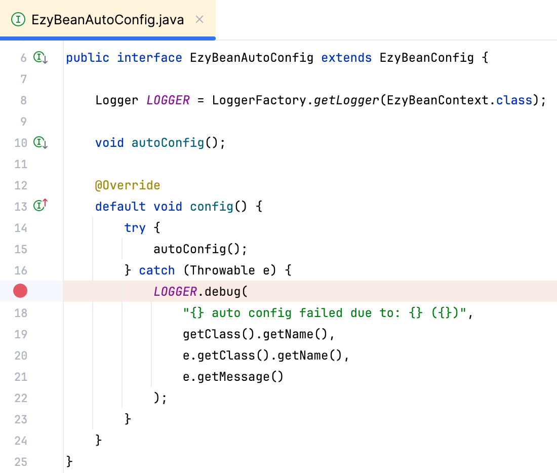This screenshot has height=473, width=557.
Task: Click the @Override annotation
Action: [128, 185]
